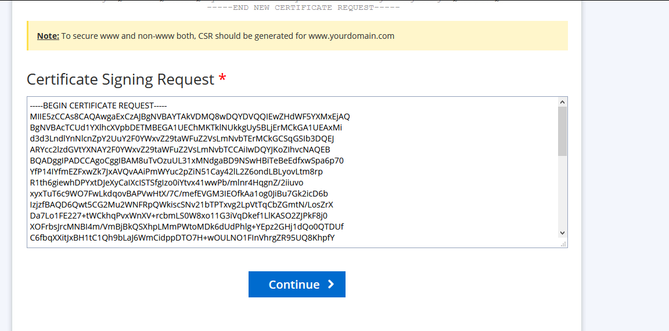Click the Certificate Signing Request label
The image size is (669, 331).
coord(121,79)
